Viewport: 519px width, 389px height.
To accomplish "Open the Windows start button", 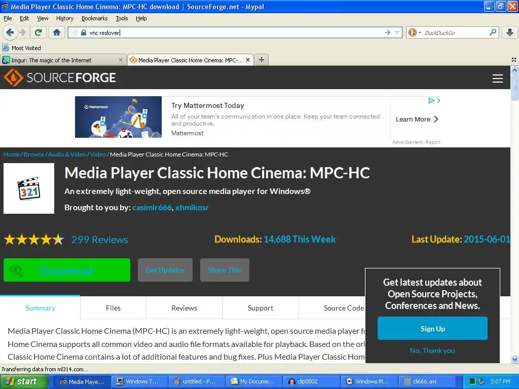I will click(x=24, y=381).
